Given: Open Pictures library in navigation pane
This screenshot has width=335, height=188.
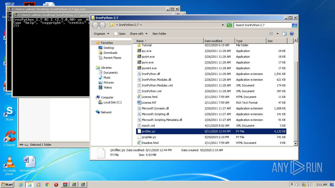Looking at the screenshot, I should (108, 83).
